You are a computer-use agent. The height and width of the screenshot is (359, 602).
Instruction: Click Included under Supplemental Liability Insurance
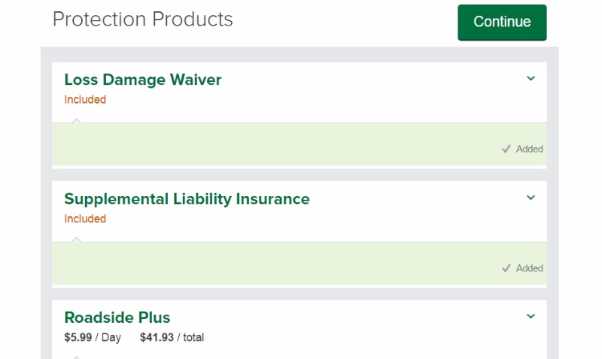coord(85,219)
